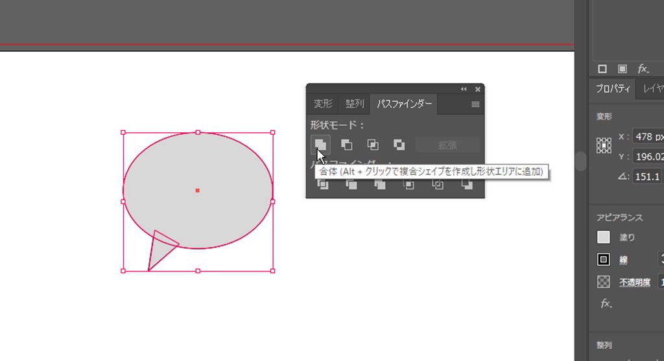Select the Intersect shape mode icon
This screenshot has height=361, width=664.
(x=373, y=145)
